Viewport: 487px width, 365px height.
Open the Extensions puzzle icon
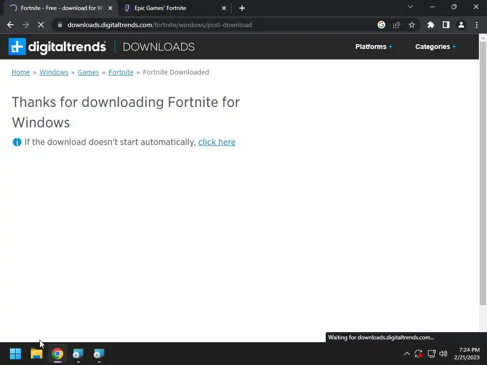(431, 25)
